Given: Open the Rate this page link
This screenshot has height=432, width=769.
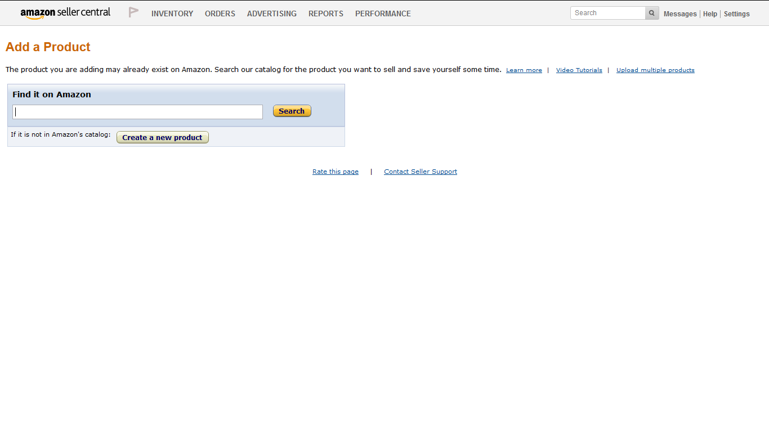Looking at the screenshot, I should click(x=336, y=172).
